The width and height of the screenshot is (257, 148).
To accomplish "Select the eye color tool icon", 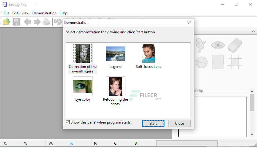I will 218,45.
